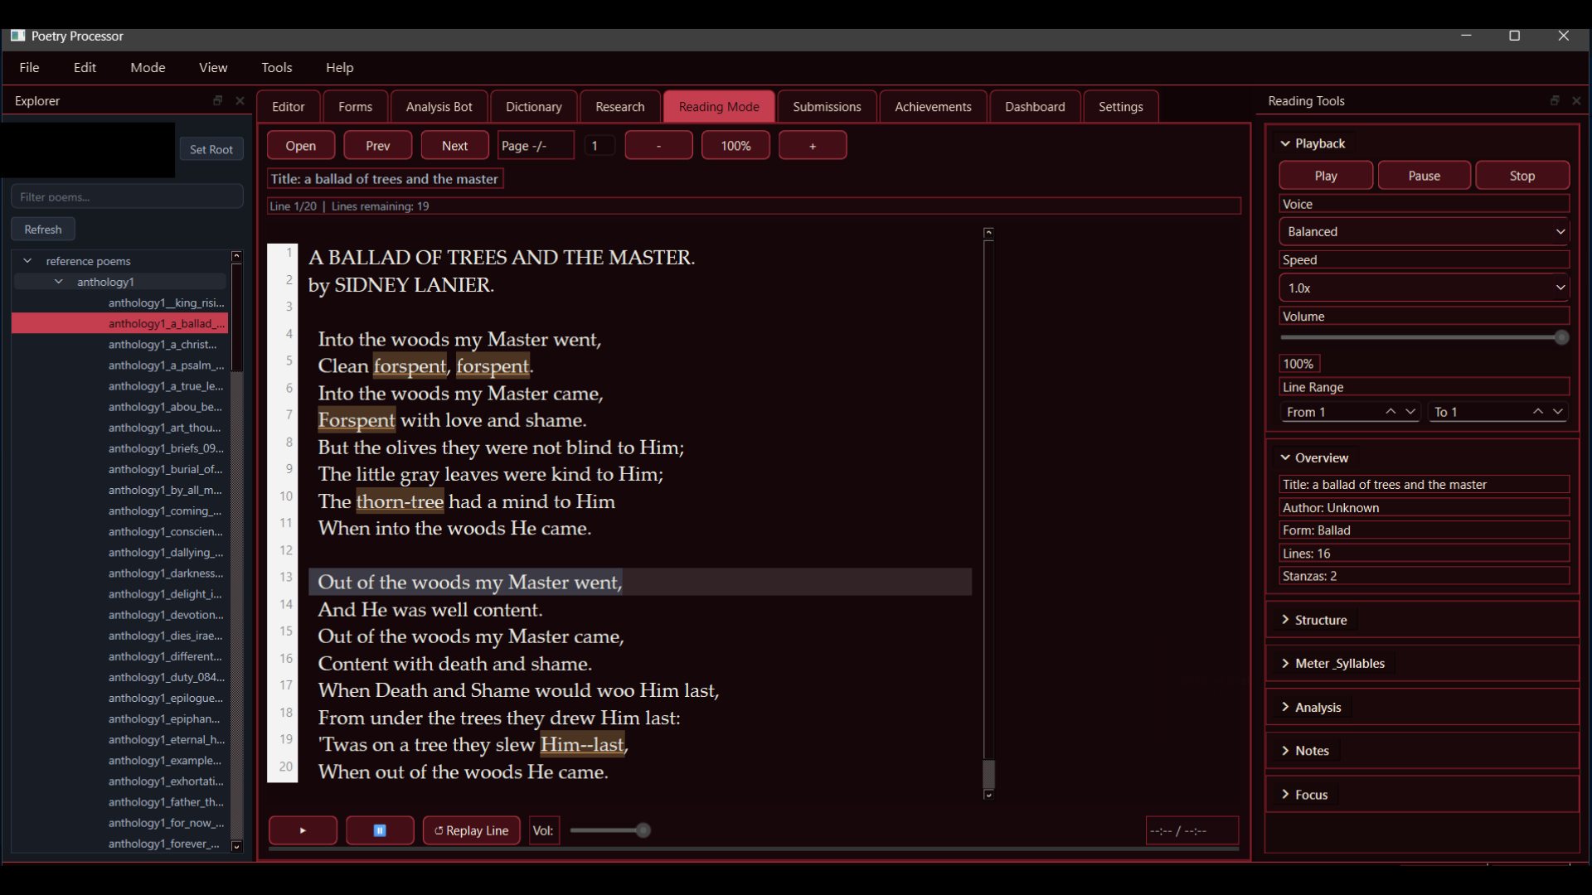Click the Next page button
This screenshot has width=1592, height=895.
point(454,146)
